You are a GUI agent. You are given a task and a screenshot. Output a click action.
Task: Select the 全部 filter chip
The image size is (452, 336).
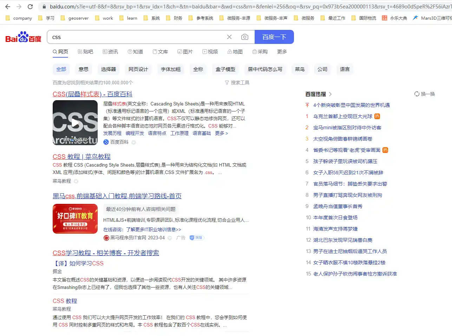61,69
